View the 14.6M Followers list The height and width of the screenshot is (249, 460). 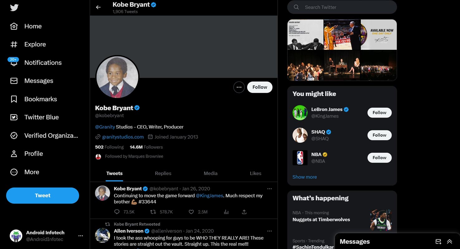point(146,147)
